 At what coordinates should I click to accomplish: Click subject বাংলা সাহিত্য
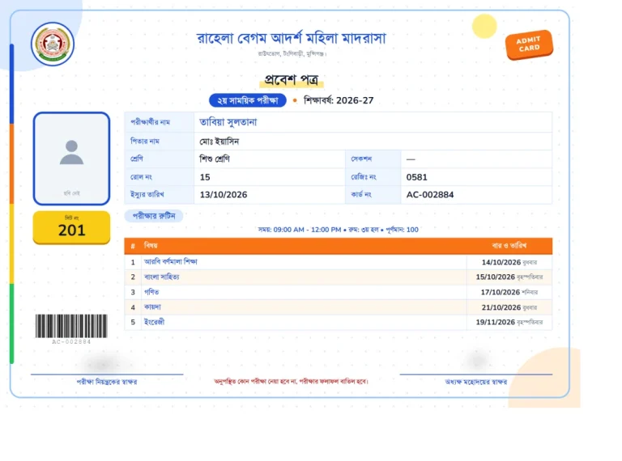click(161, 277)
